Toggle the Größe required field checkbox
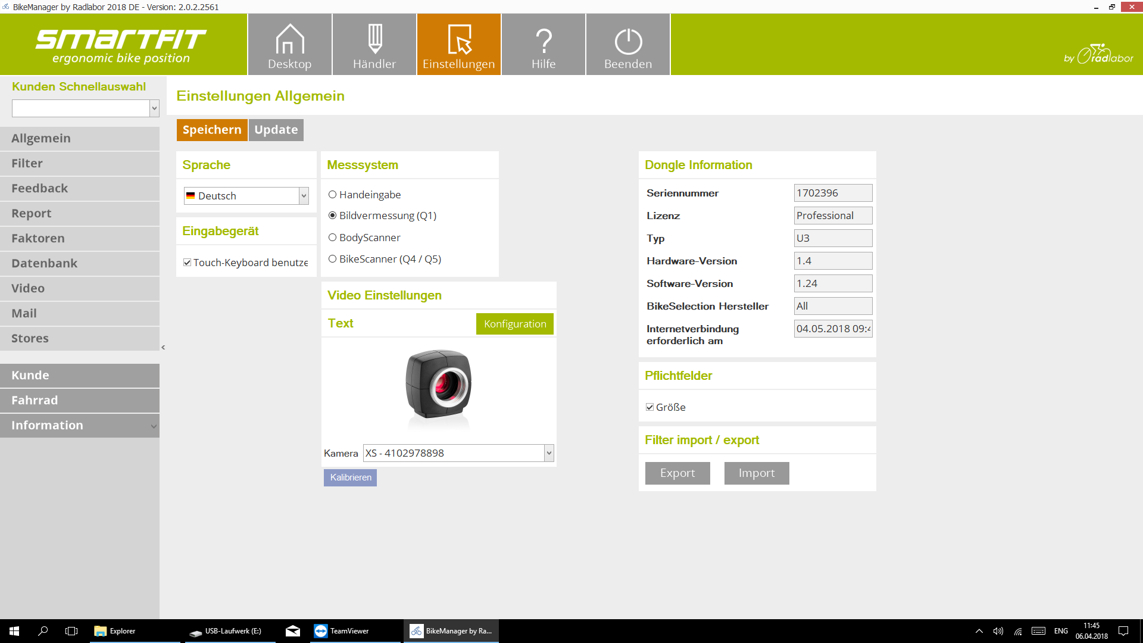This screenshot has width=1143, height=643. point(650,407)
